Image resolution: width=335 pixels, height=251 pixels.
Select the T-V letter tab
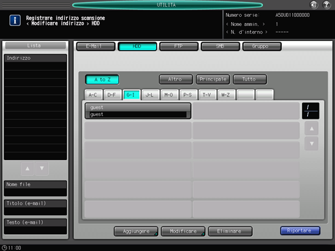coord(207,95)
